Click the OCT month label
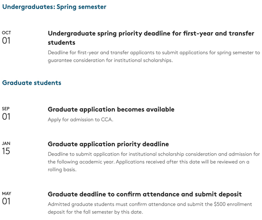Image resolution: width=262 pixels, height=220 pixels. pos(6,33)
